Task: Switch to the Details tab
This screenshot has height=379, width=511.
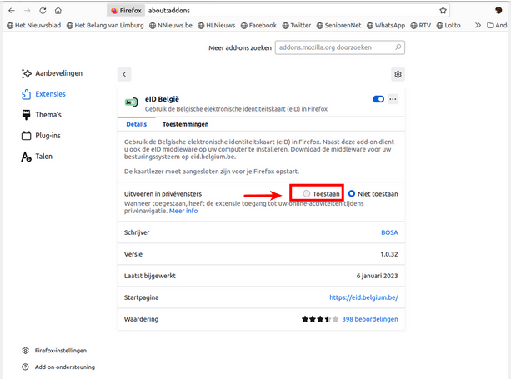Action: [137, 124]
